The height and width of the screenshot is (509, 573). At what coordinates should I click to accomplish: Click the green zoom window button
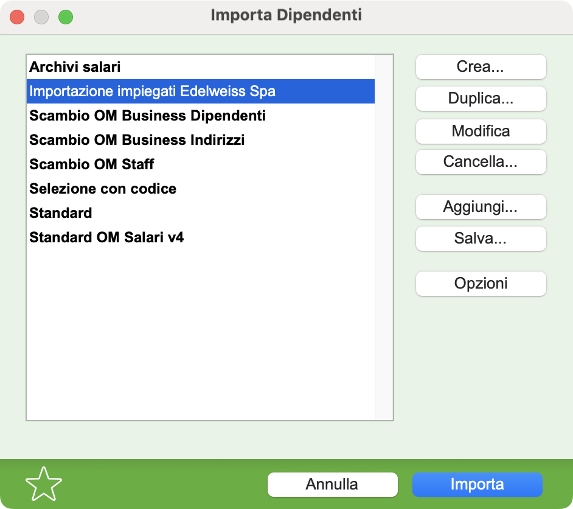click(x=66, y=17)
